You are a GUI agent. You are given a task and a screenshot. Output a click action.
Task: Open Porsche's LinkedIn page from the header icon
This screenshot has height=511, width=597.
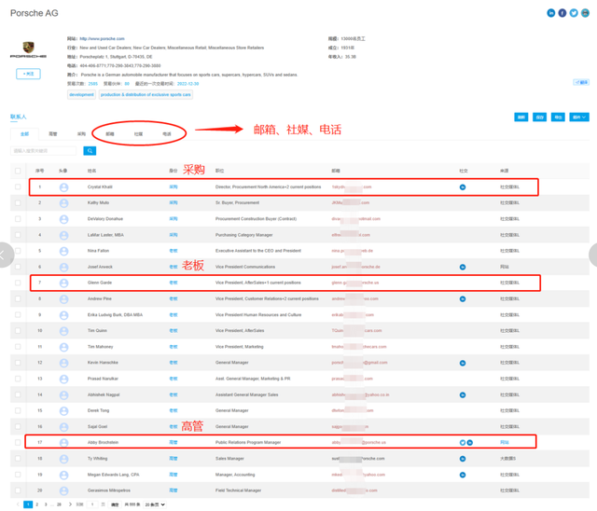[x=551, y=13]
